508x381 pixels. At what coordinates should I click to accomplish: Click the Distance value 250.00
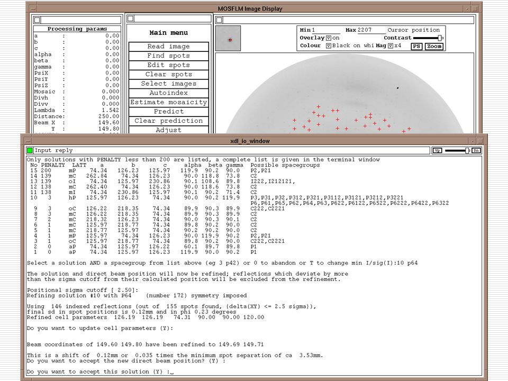109,116
